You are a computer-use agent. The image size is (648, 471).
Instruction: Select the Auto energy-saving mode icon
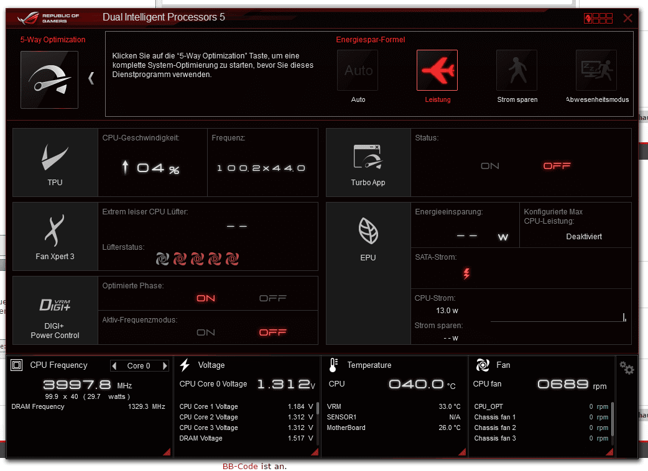pos(358,70)
